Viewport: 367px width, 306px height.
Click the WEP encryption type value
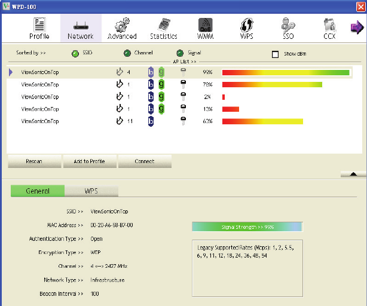pyautogui.click(x=96, y=252)
